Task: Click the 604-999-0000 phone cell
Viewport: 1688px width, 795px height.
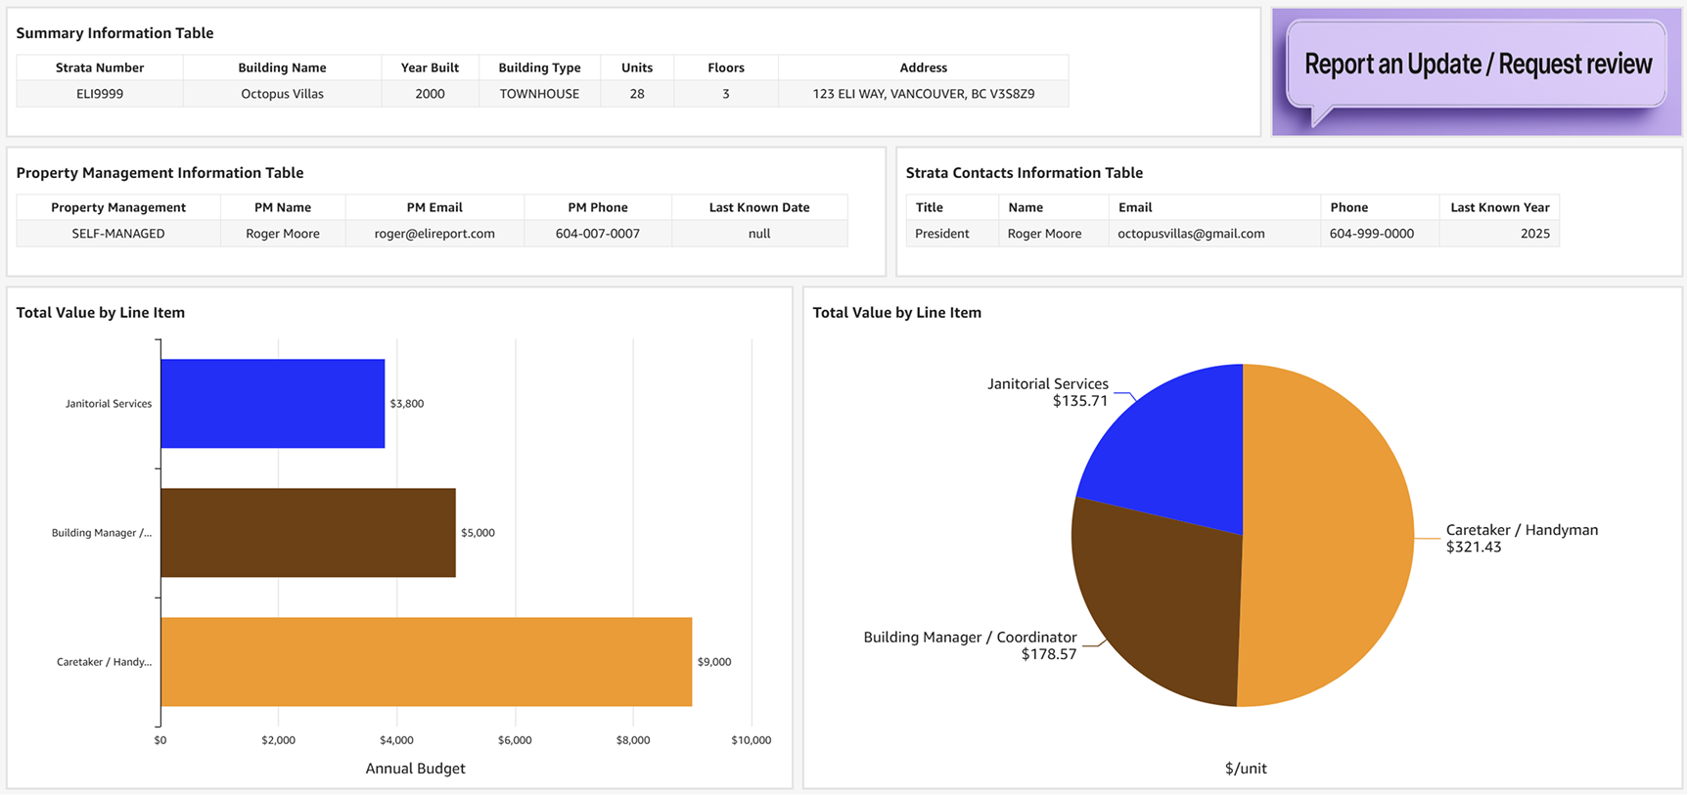Action: 1371,234
